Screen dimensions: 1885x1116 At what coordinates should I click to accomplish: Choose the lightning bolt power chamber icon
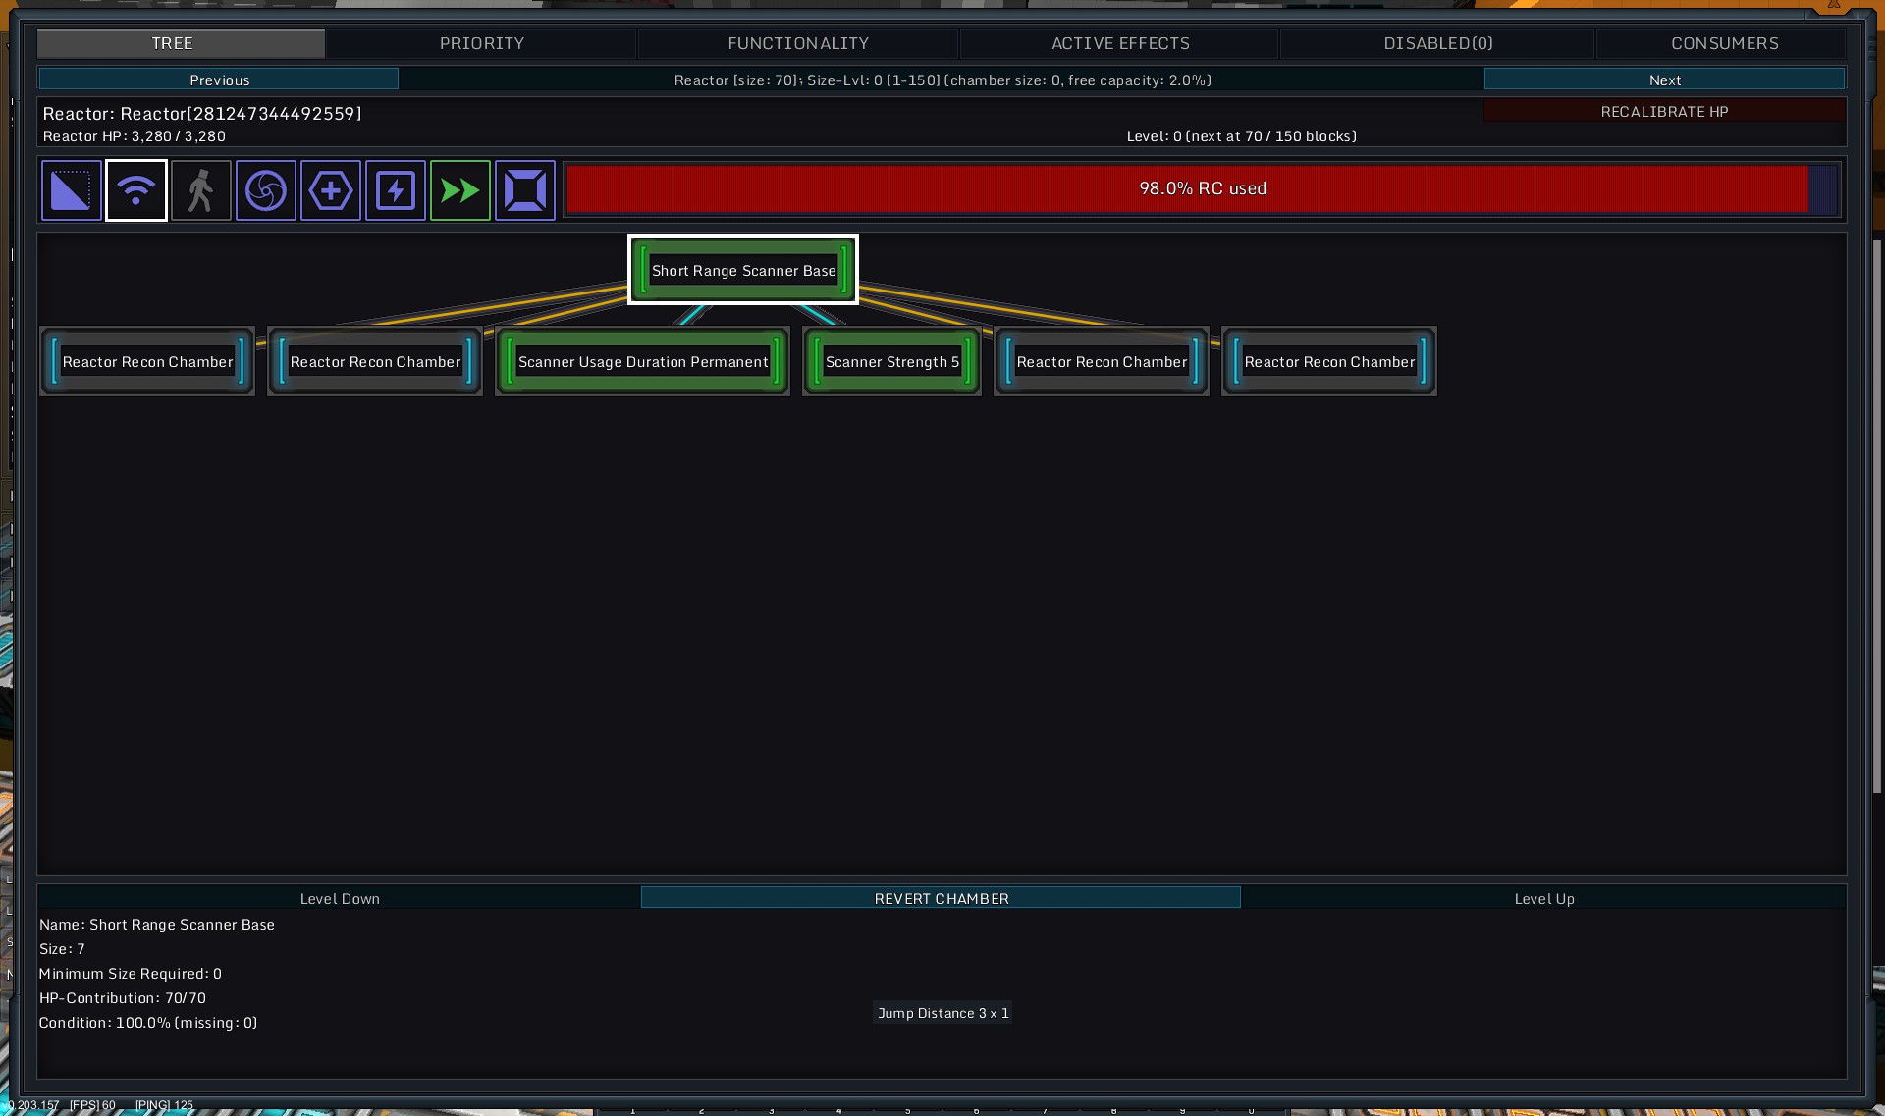[395, 190]
